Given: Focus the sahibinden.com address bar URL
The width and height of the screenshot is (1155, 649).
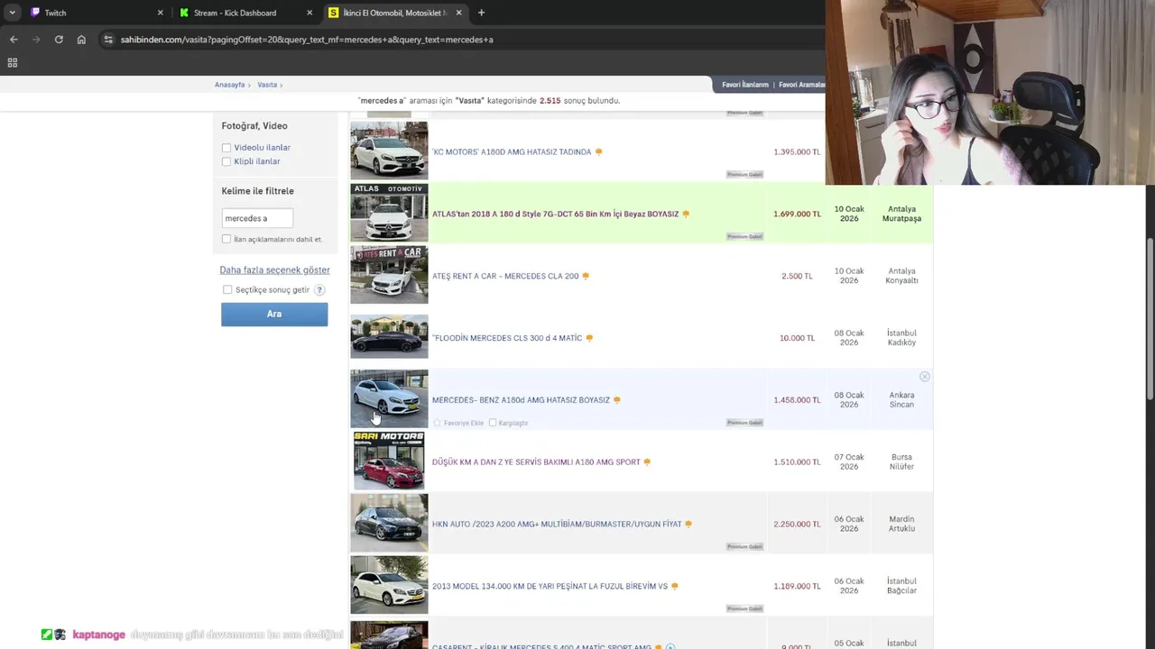Looking at the screenshot, I should pyautogui.click(x=307, y=40).
